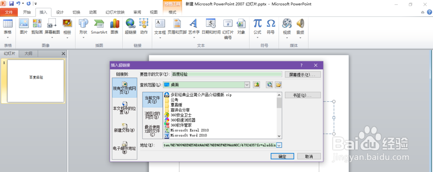Click the 确定 OK button
Viewport: 433px width, 172px height.
point(282,156)
